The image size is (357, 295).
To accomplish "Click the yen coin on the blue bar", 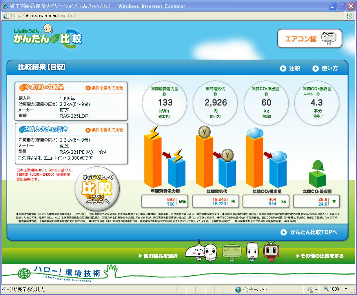I will tap(228, 155).
